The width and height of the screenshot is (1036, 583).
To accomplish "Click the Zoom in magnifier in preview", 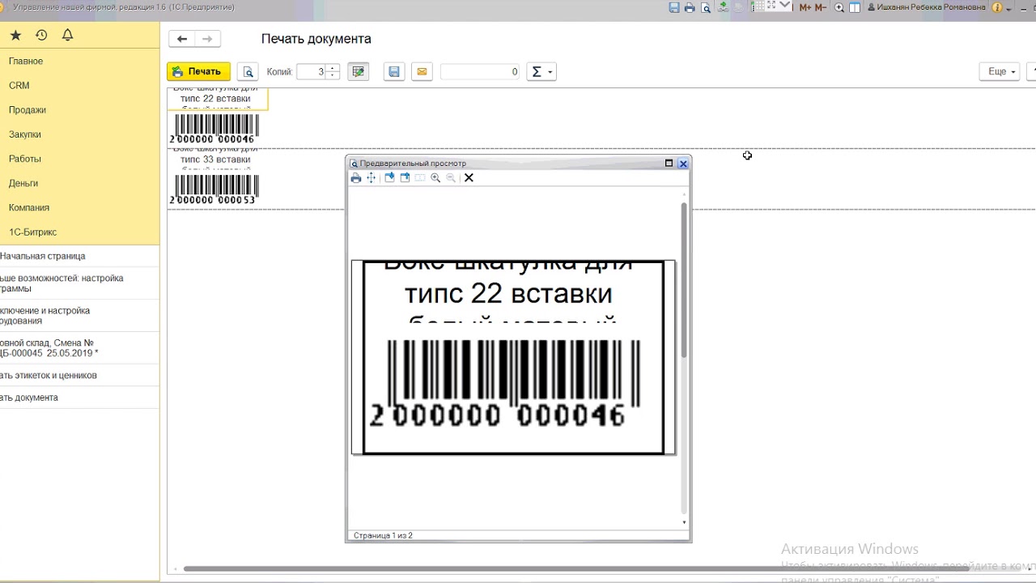I will pyautogui.click(x=435, y=178).
